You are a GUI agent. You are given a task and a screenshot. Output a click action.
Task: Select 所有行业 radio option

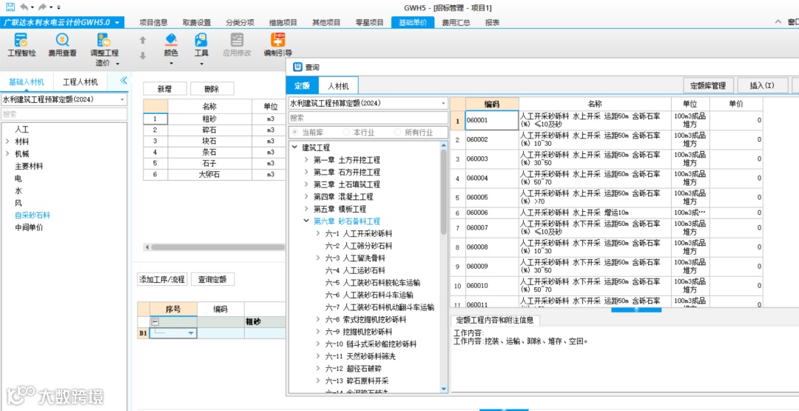[398, 133]
